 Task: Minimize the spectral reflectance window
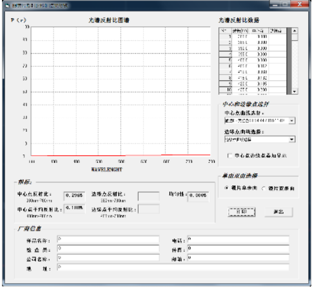[275, 5]
